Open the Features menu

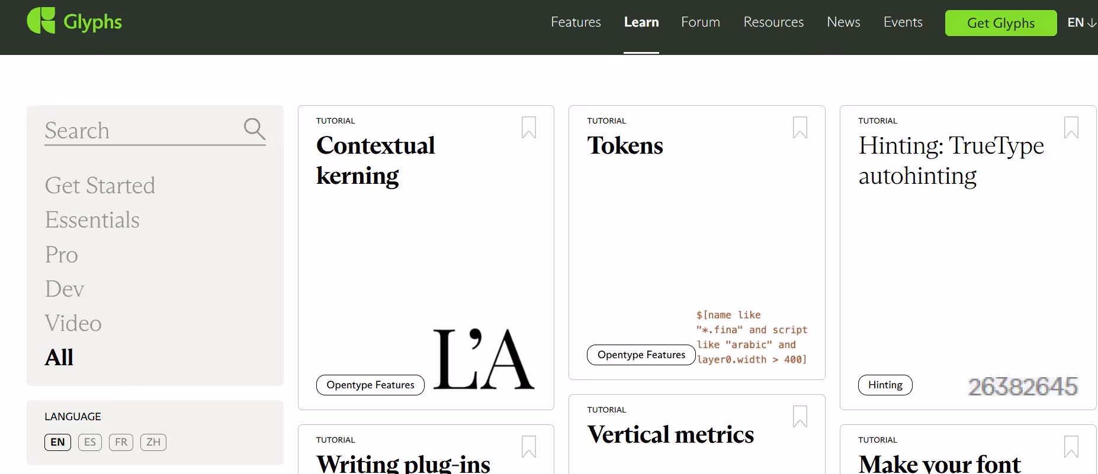pos(576,22)
